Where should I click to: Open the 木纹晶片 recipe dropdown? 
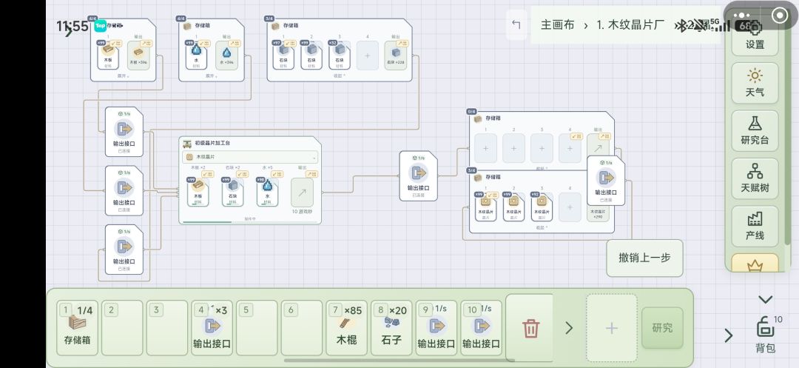click(250, 157)
